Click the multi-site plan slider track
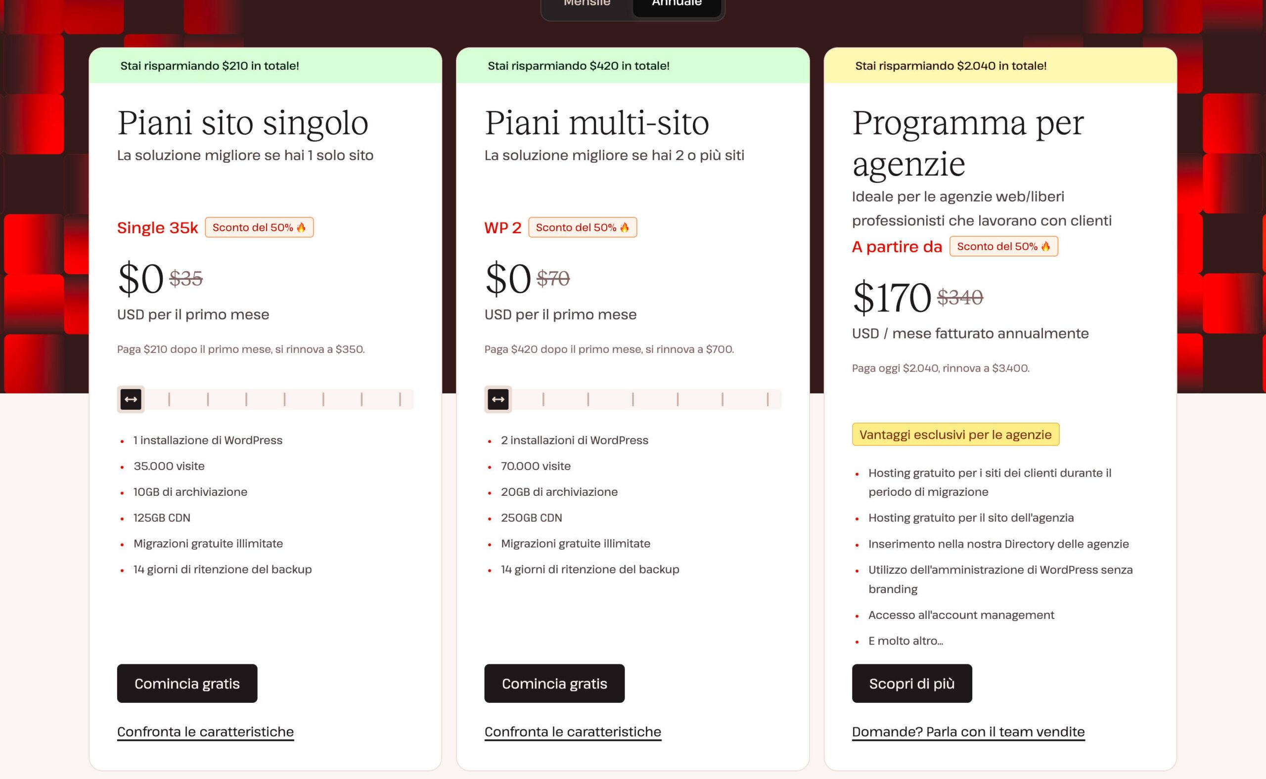Viewport: 1266px width, 779px height. [x=655, y=399]
